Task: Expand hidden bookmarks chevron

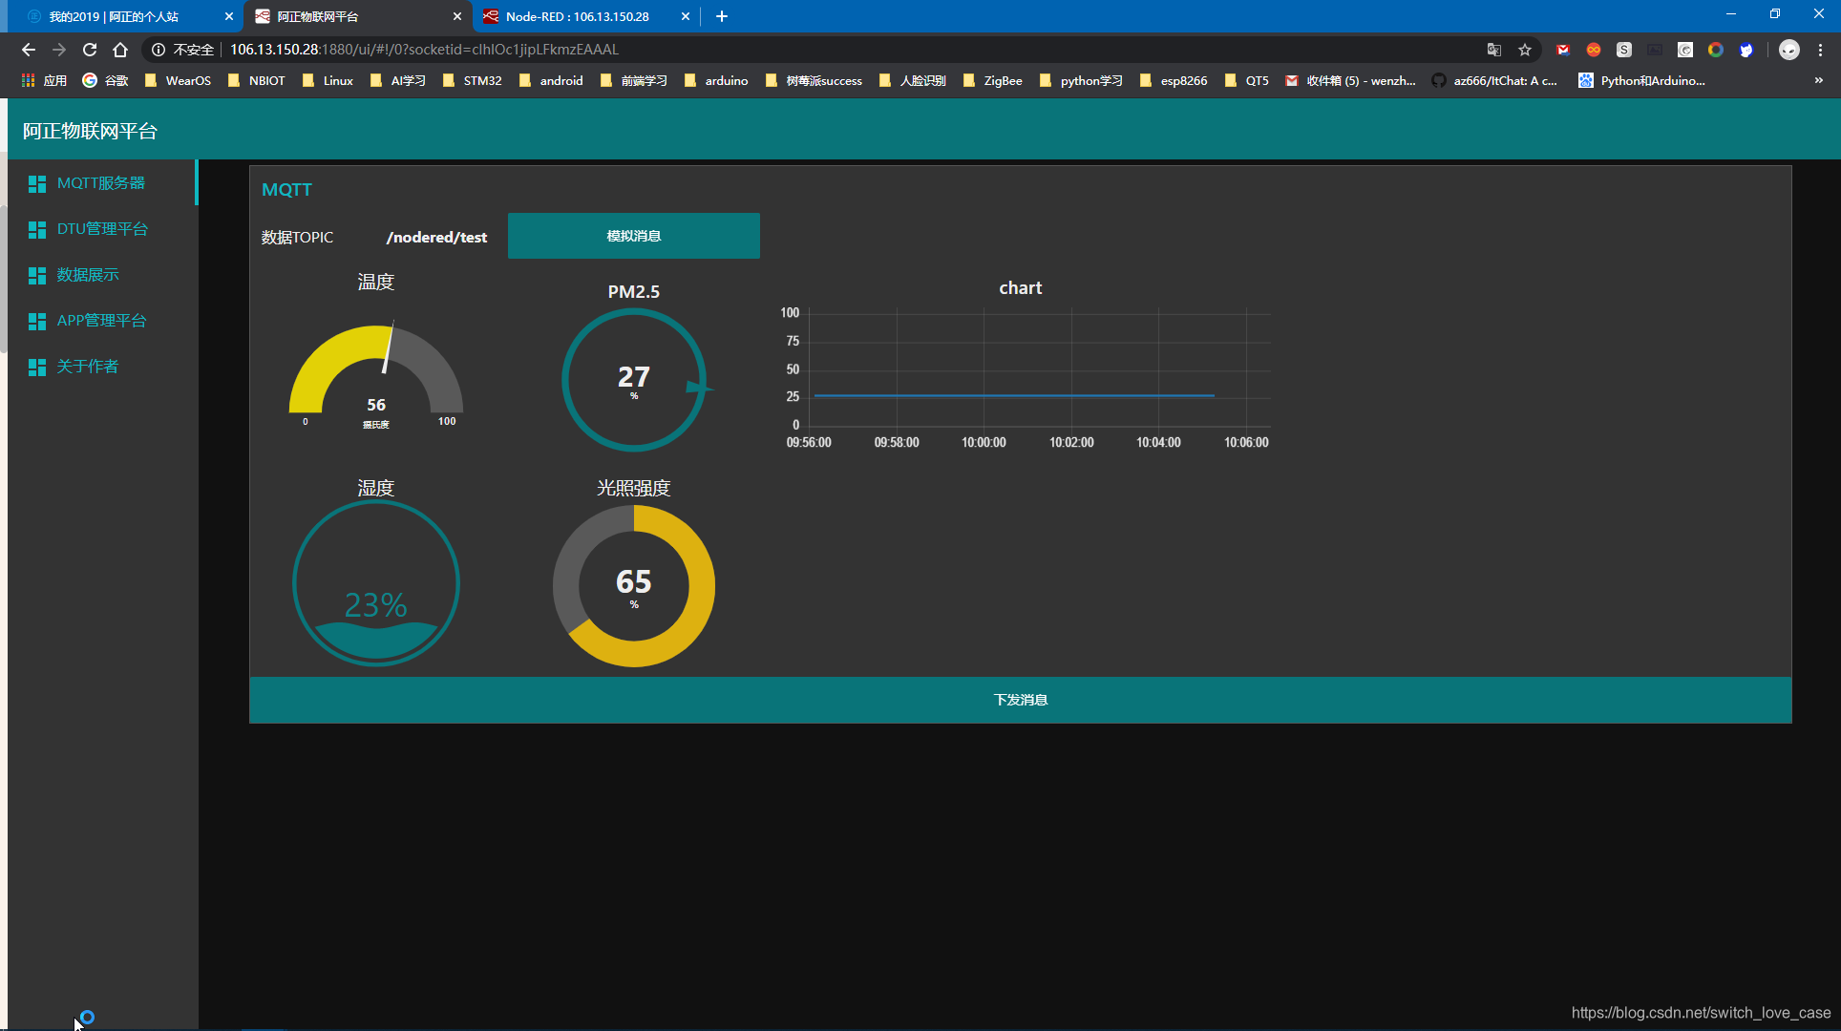Action: click(x=1819, y=80)
